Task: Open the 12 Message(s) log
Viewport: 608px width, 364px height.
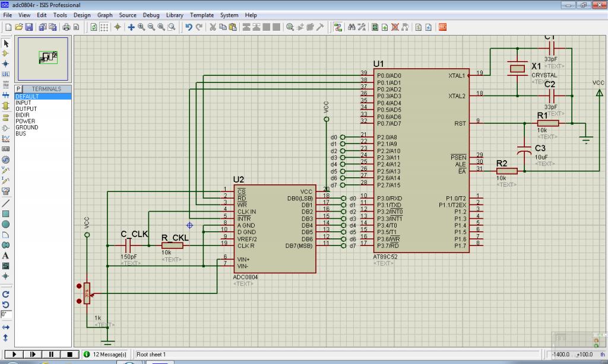Action: point(105,355)
